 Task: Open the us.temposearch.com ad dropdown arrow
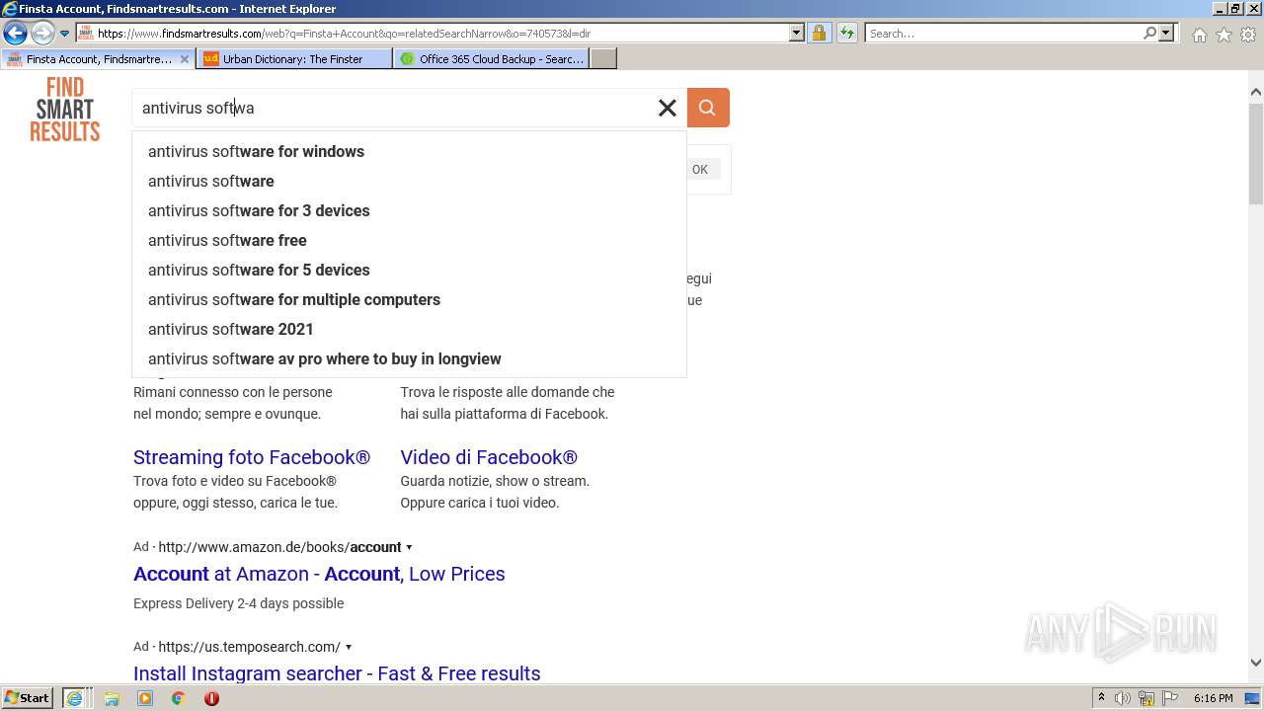point(349,647)
